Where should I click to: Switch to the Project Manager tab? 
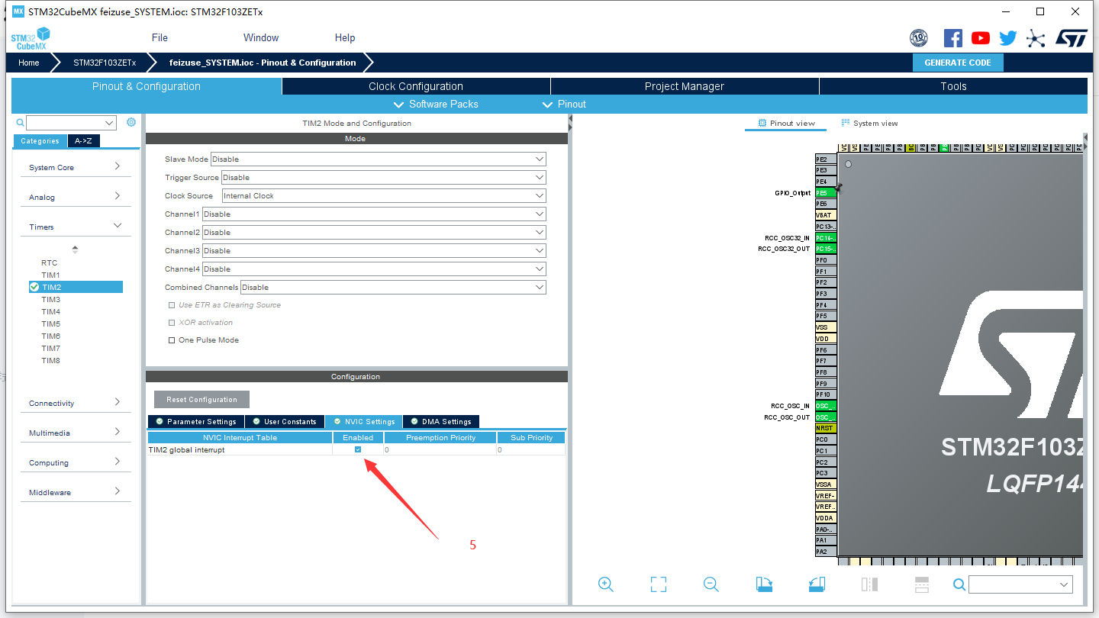click(x=685, y=86)
